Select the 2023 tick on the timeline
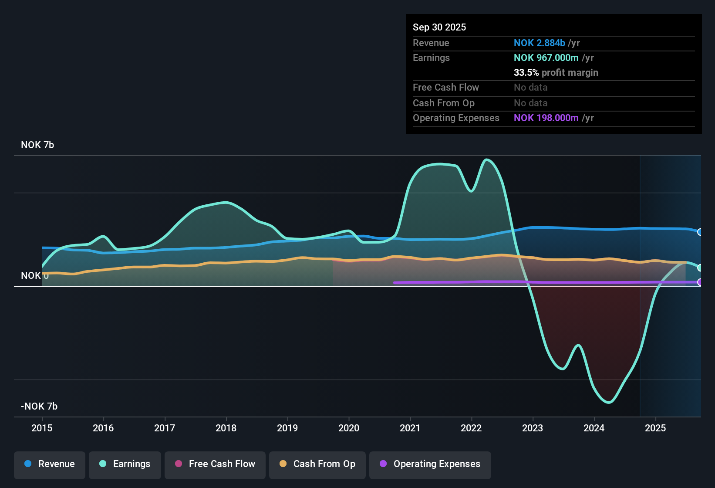The height and width of the screenshot is (488, 715). point(533,428)
